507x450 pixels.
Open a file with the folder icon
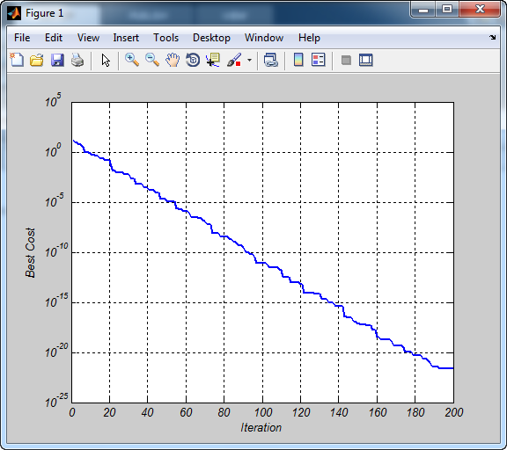[37, 60]
